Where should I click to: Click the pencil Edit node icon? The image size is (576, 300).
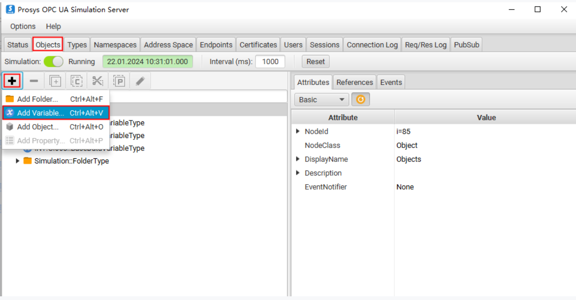click(x=140, y=81)
